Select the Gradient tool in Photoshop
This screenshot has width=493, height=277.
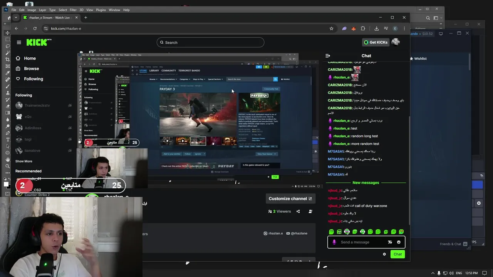tap(8, 113)
